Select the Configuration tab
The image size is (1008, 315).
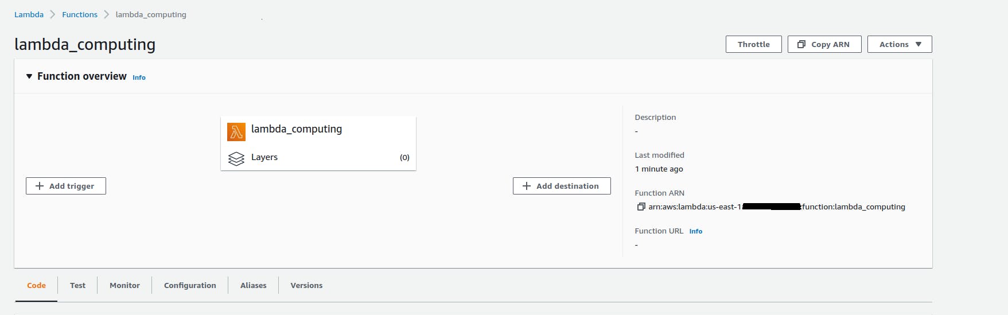pos(190,285)
